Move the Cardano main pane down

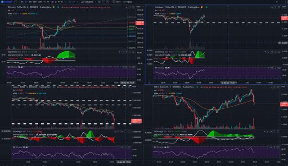pos(272,7)
